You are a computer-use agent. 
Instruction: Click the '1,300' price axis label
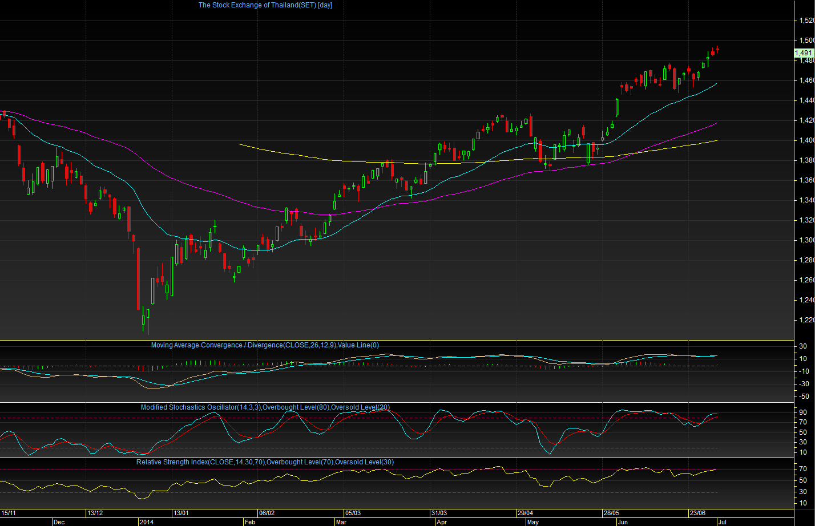click(x=806, y=240)
